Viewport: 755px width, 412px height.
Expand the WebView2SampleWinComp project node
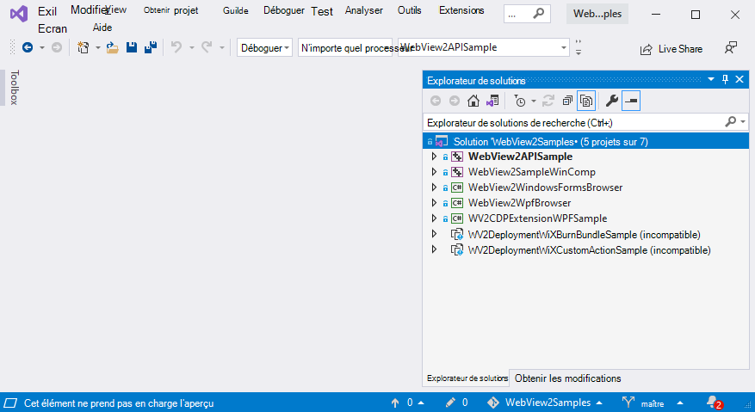coord(434,172)
